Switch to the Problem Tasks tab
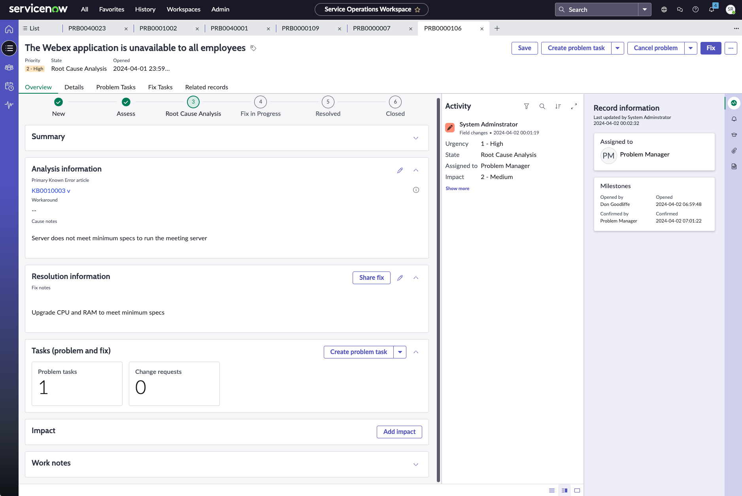Image resolution: width=742 pixels, height=496 pixels. tap(116, 87)
